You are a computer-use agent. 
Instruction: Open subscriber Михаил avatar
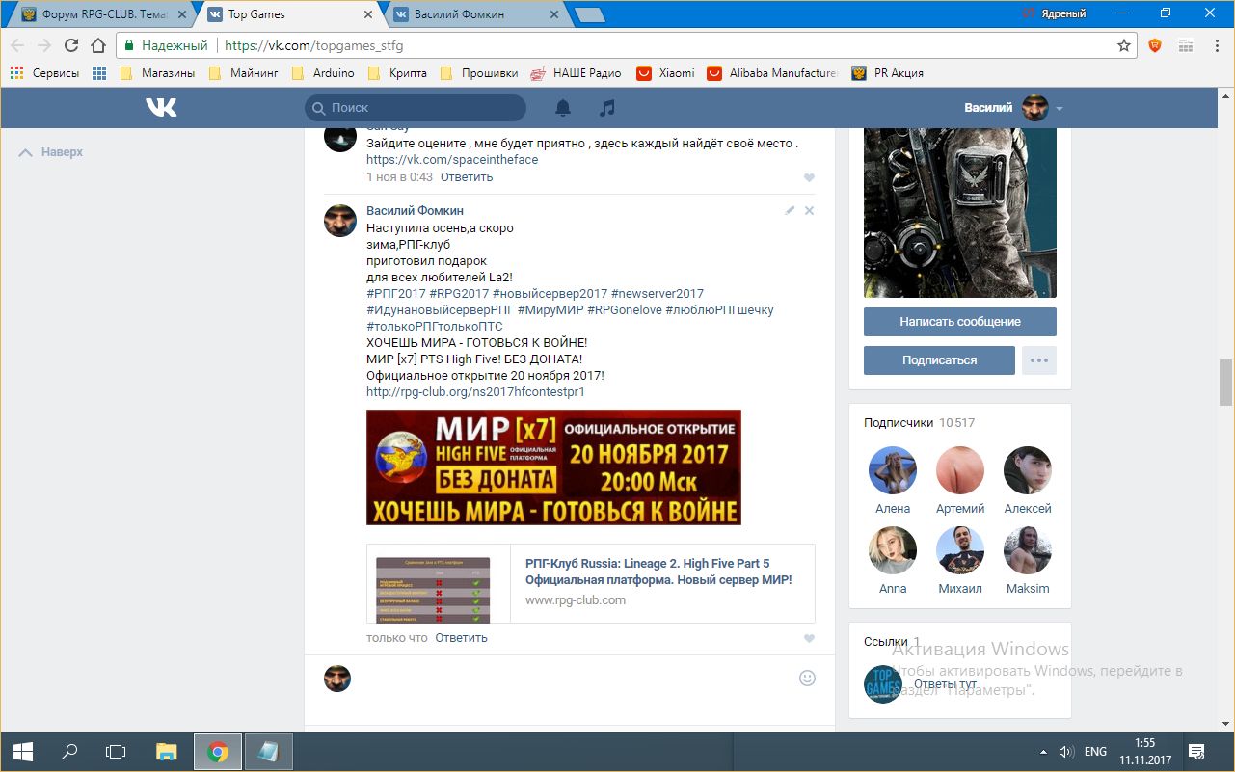[x=960, y=550]
